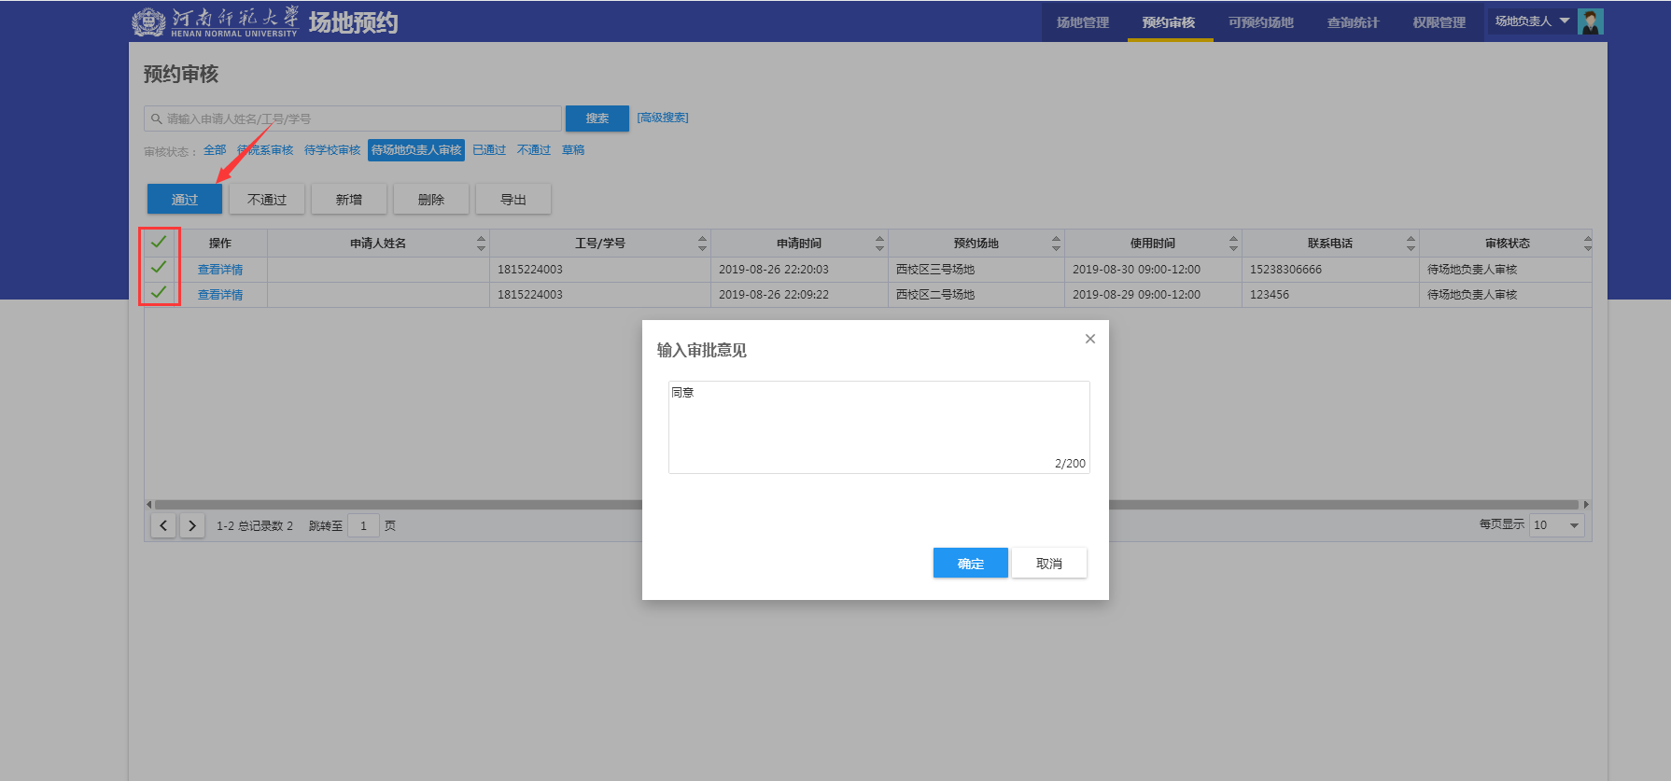Sort by 联系电话 column arrows
Image resolution: width=1671 pixels, height=781 pixels.
1411,244
